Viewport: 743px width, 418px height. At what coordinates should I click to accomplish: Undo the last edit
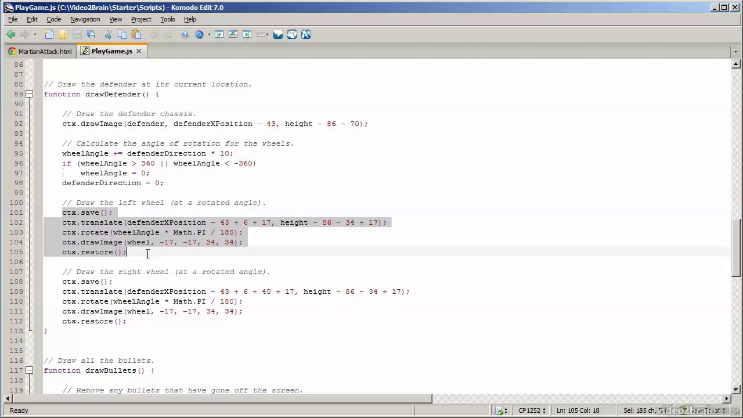154,35
